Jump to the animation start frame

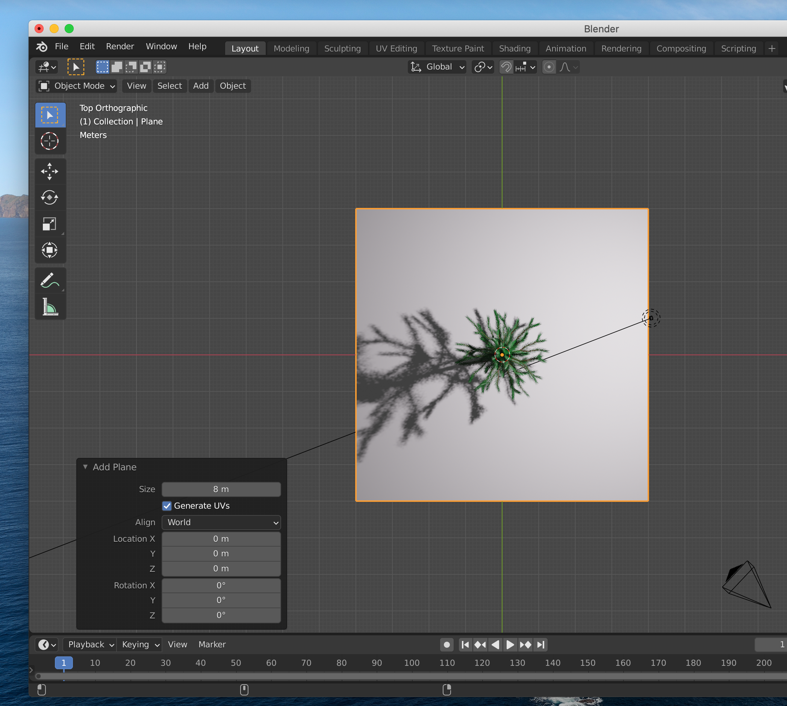(x=465, y=645)
